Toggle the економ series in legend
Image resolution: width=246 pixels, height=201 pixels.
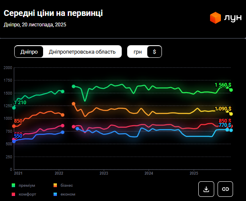[64, 194]
